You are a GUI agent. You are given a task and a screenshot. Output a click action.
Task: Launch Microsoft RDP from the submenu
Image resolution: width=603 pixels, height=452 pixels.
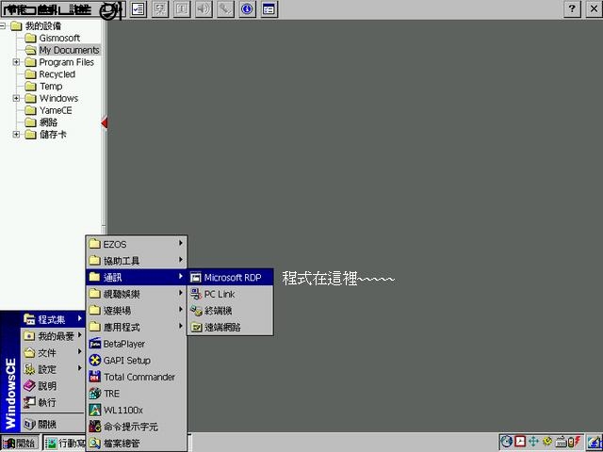230,277
